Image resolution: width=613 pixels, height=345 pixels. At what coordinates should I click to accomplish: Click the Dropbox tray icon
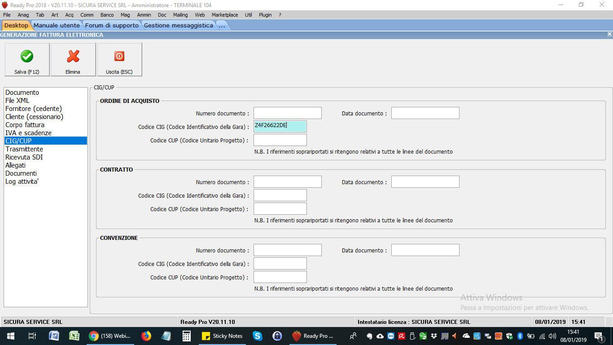[x=434, y=336]
